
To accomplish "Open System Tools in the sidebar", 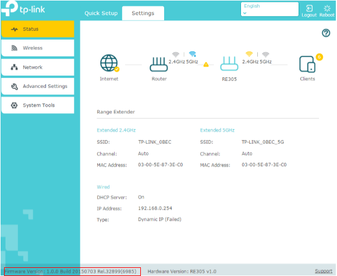I will coord(38,105).
